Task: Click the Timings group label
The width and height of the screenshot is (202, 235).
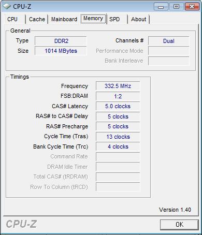Action: tap(20, 77)
